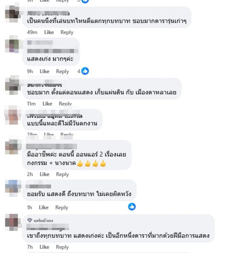The image size is (240, 253).
Task: Click the 7h timestamp on last comment
Action: click(x=30, y=247)
